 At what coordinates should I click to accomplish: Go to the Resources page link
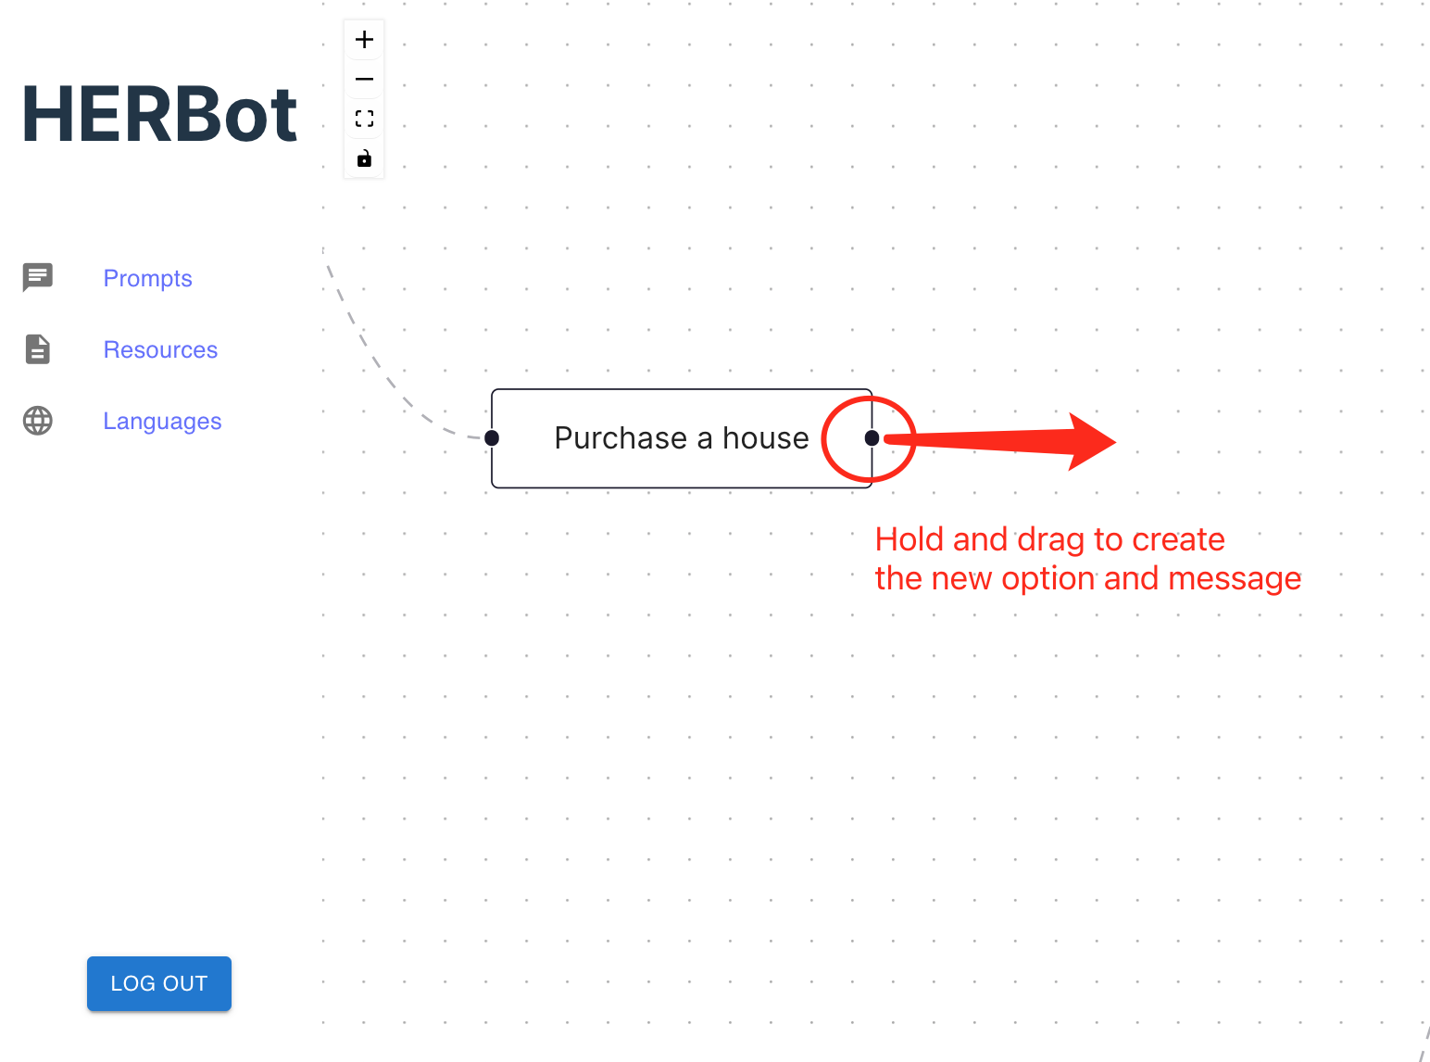(x=160, y=349)
